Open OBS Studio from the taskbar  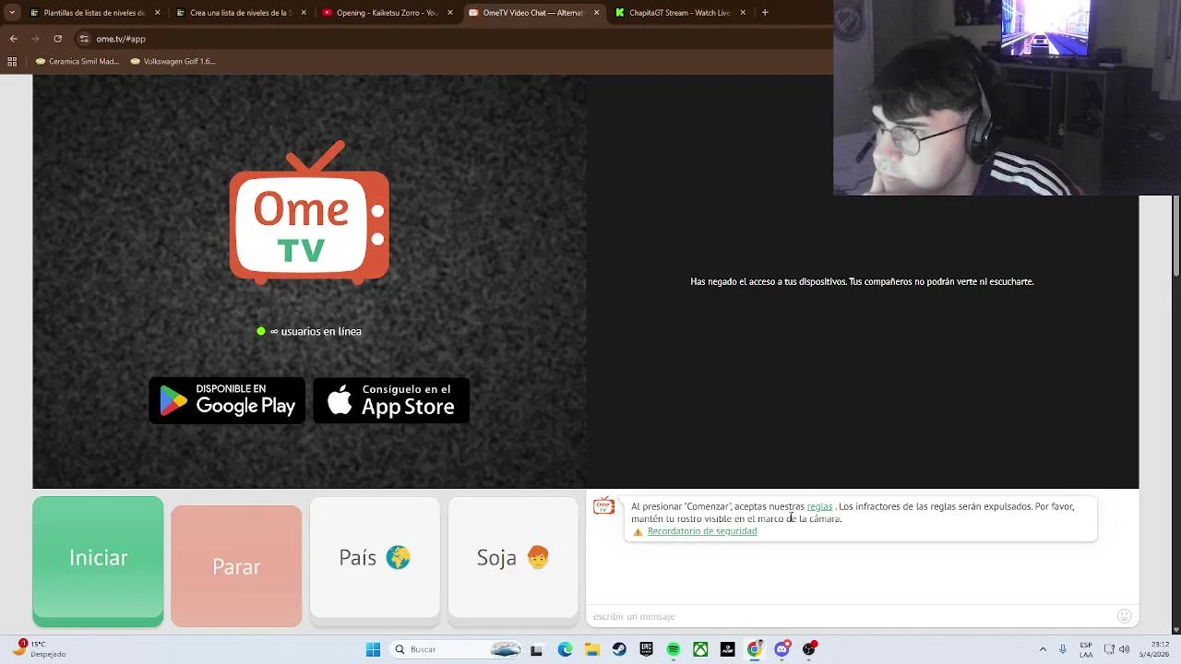pyautogui.click(x=809, y=649)
